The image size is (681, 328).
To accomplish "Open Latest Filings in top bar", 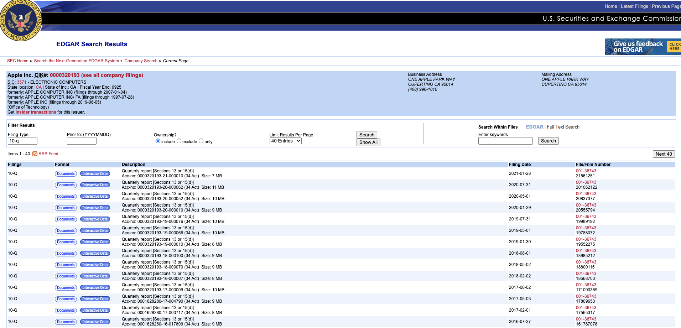I will [x=634, y=6].
